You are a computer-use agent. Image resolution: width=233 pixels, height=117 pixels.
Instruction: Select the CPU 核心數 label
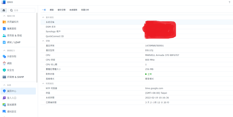51,65
